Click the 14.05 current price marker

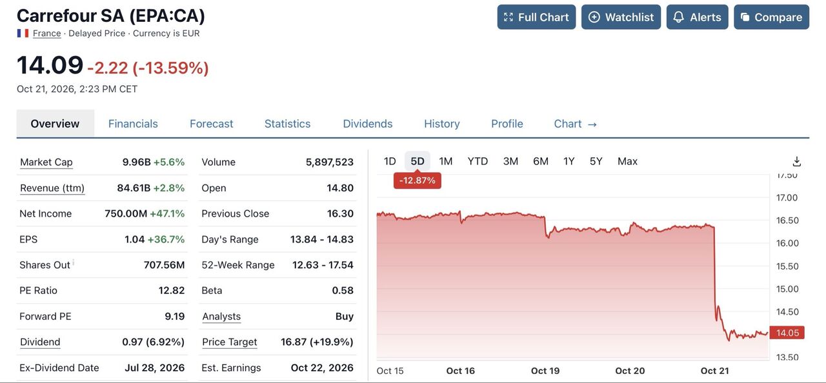[x=787, y=333]
